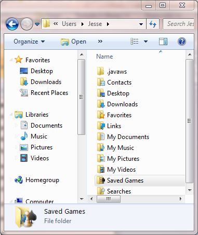
Task: Select the Saved Games folder icon
Action: click(x=101, y=181)
